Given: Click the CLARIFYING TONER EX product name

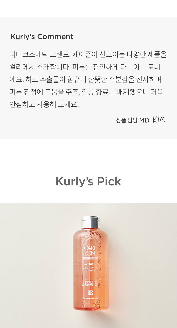Looking at the screenshot, I should pos(91,269).
